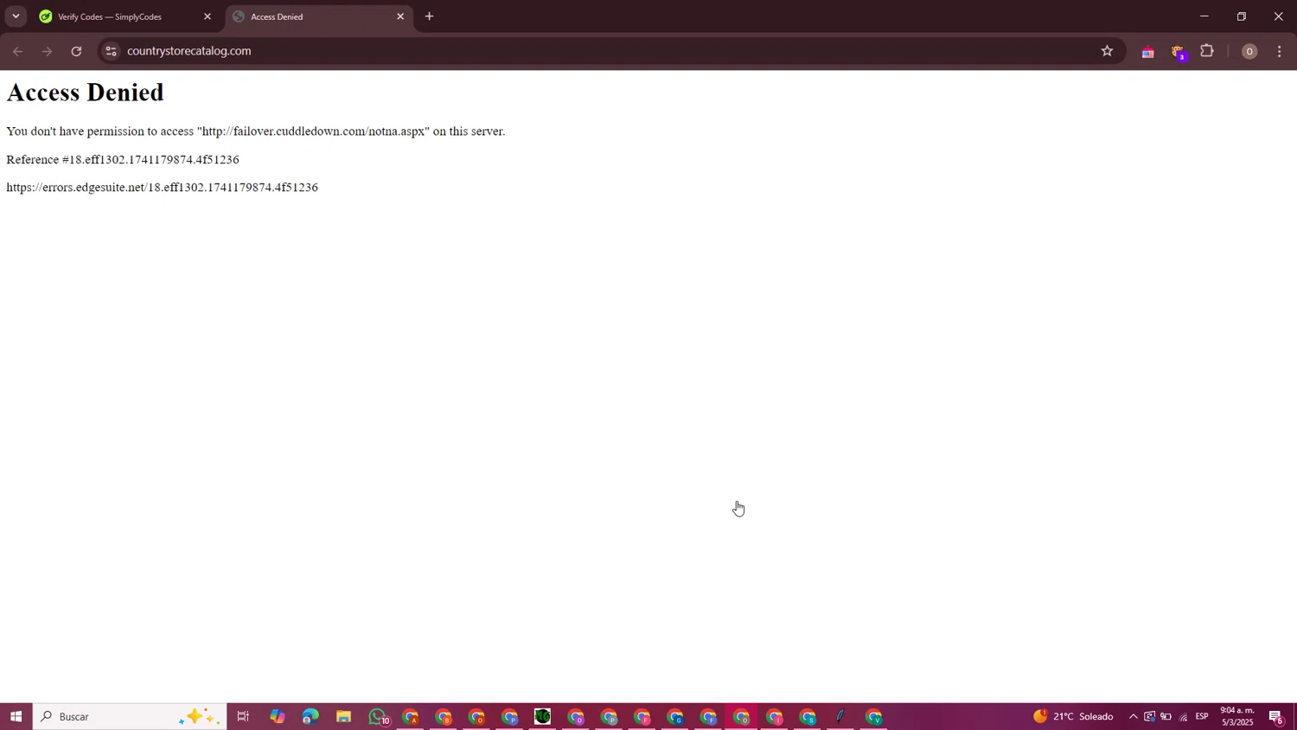Open the Chrome profile avatar menu
Image resolution: width=1297 pixels, height=730 pixels.
[x=1249, y=51]
